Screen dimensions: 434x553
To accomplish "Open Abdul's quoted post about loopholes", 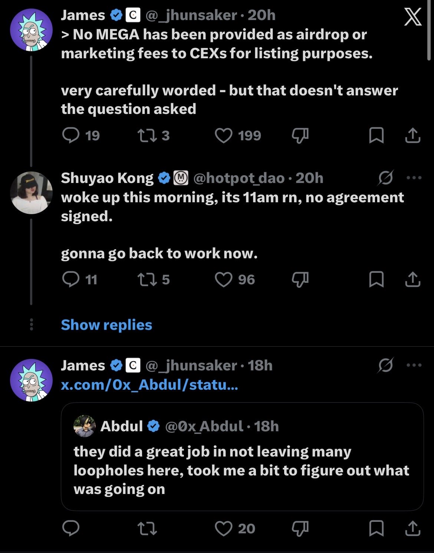I will pos(242,457).
